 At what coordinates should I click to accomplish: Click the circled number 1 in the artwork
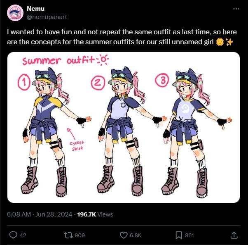24,83
